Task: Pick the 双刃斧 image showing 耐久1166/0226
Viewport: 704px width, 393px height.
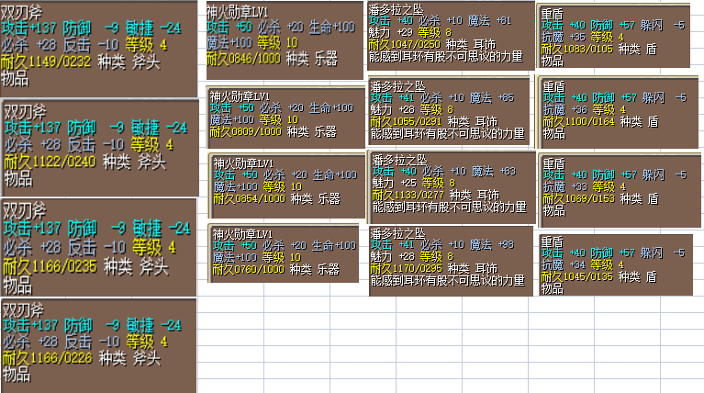Action: (x=99, y=344)
